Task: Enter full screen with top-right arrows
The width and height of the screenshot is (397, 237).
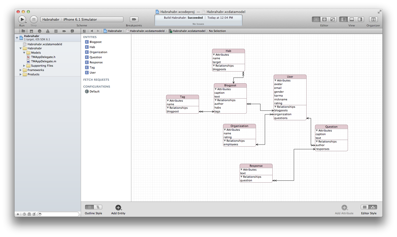Action: [x=380, y=12]
